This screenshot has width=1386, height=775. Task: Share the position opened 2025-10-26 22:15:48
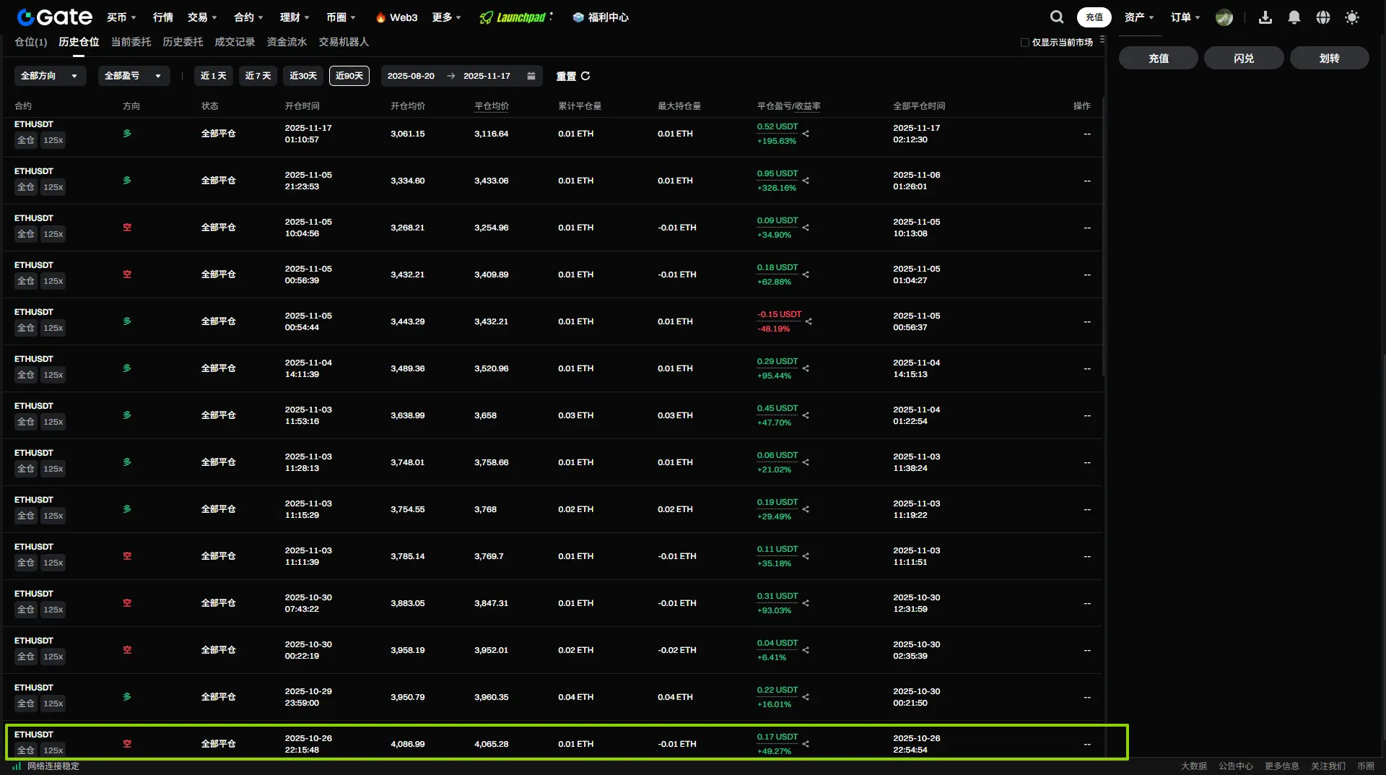[x=806, y=744]
